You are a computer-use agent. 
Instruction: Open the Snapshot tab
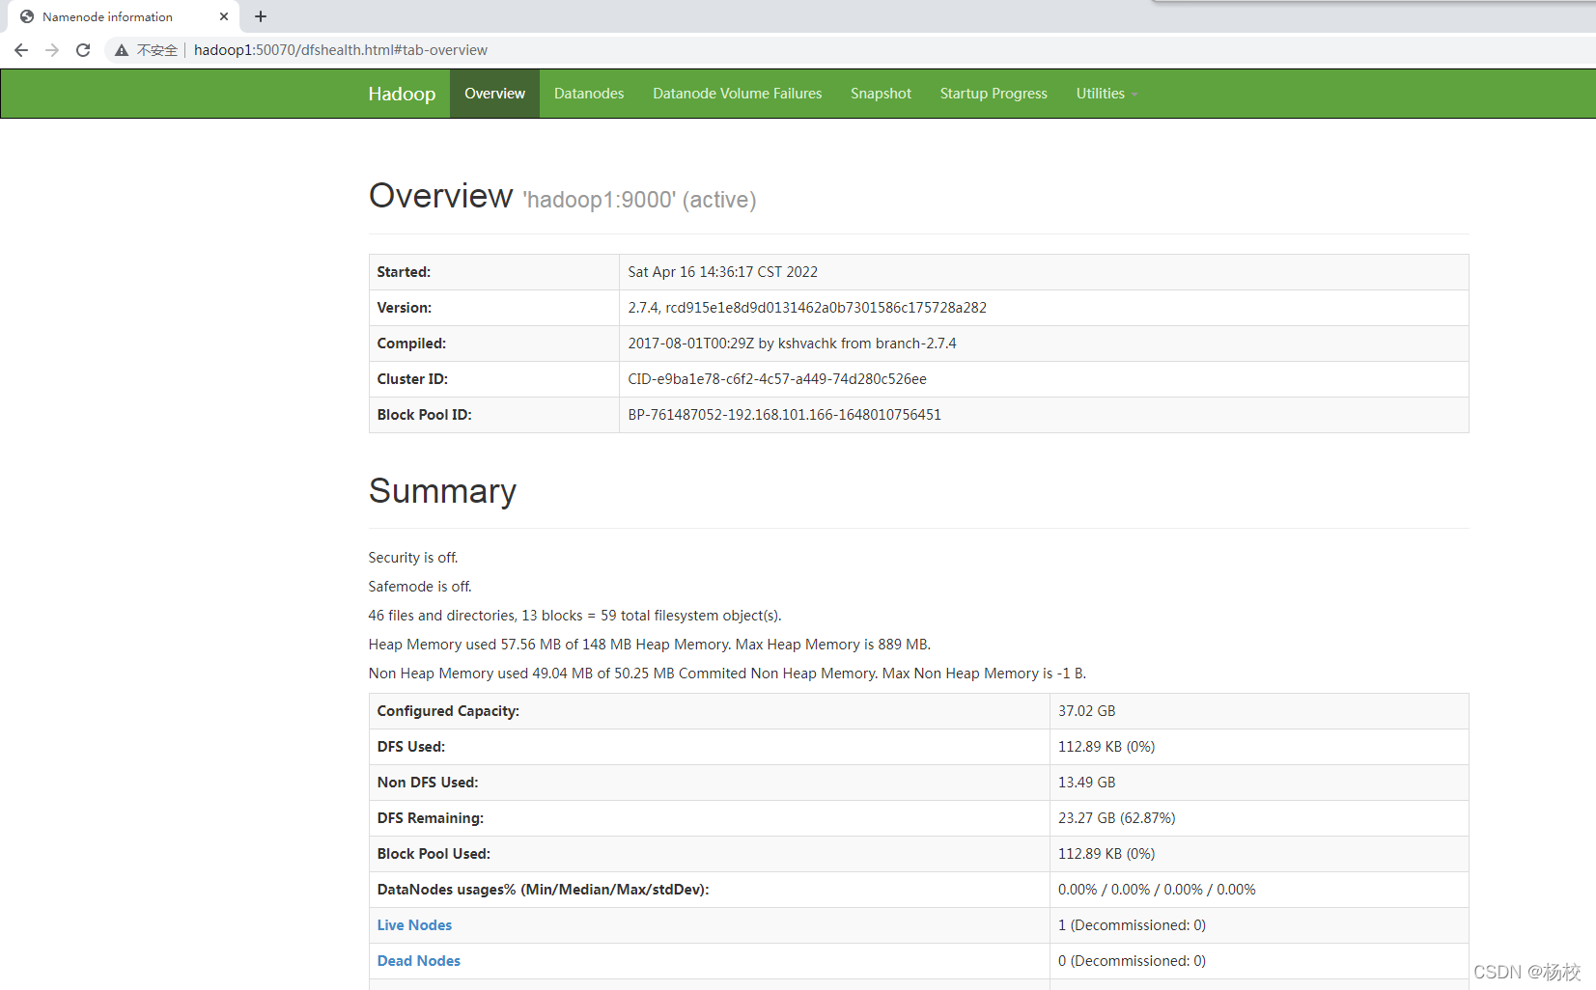pos(881,94)
